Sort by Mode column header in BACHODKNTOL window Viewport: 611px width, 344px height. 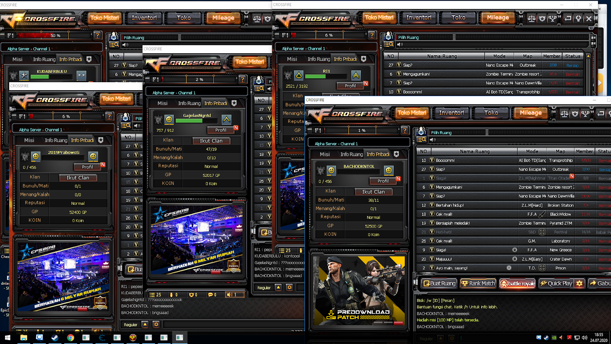click(532, 151)
